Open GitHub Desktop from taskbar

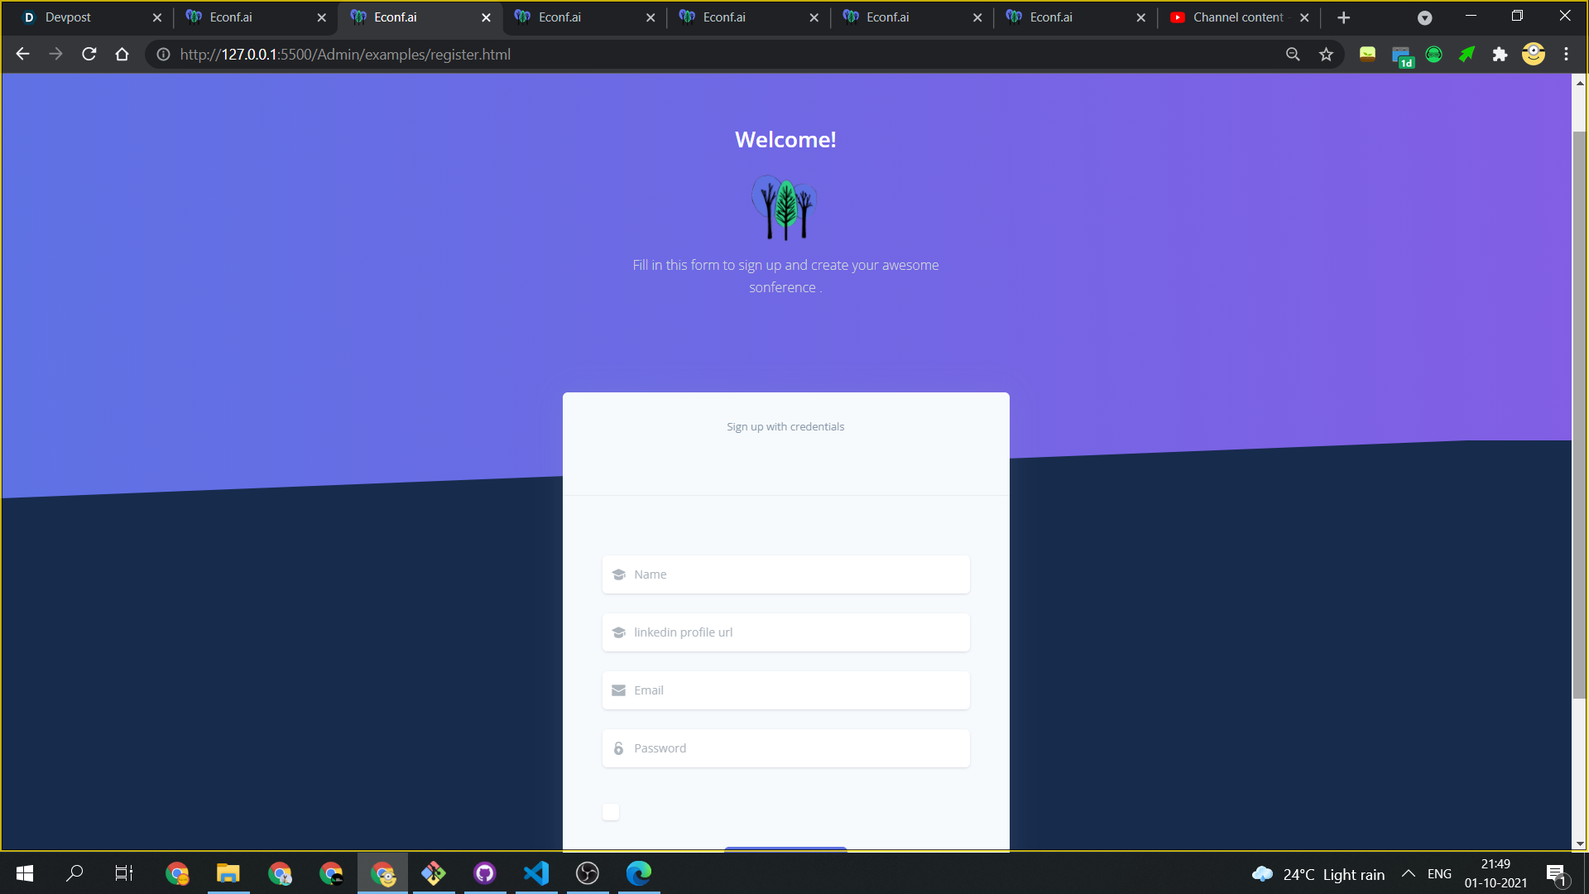coord(485,873)
